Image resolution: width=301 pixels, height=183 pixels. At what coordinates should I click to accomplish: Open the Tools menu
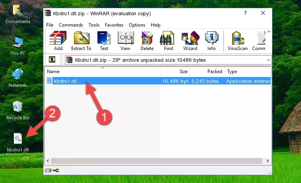click(94, 25)
